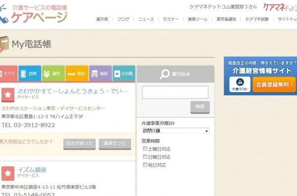Viewport: 297px width, 196px height.
Task: Open the セミナー menu item
Action: click(171, 19)
